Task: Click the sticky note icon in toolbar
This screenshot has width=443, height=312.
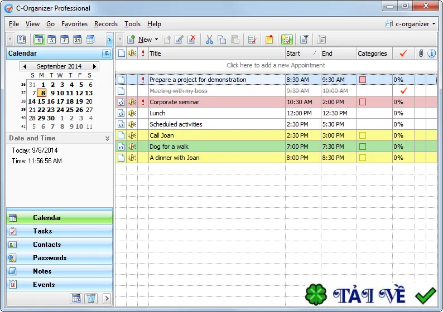Action: pyautogui.click(x=269, y=40)
